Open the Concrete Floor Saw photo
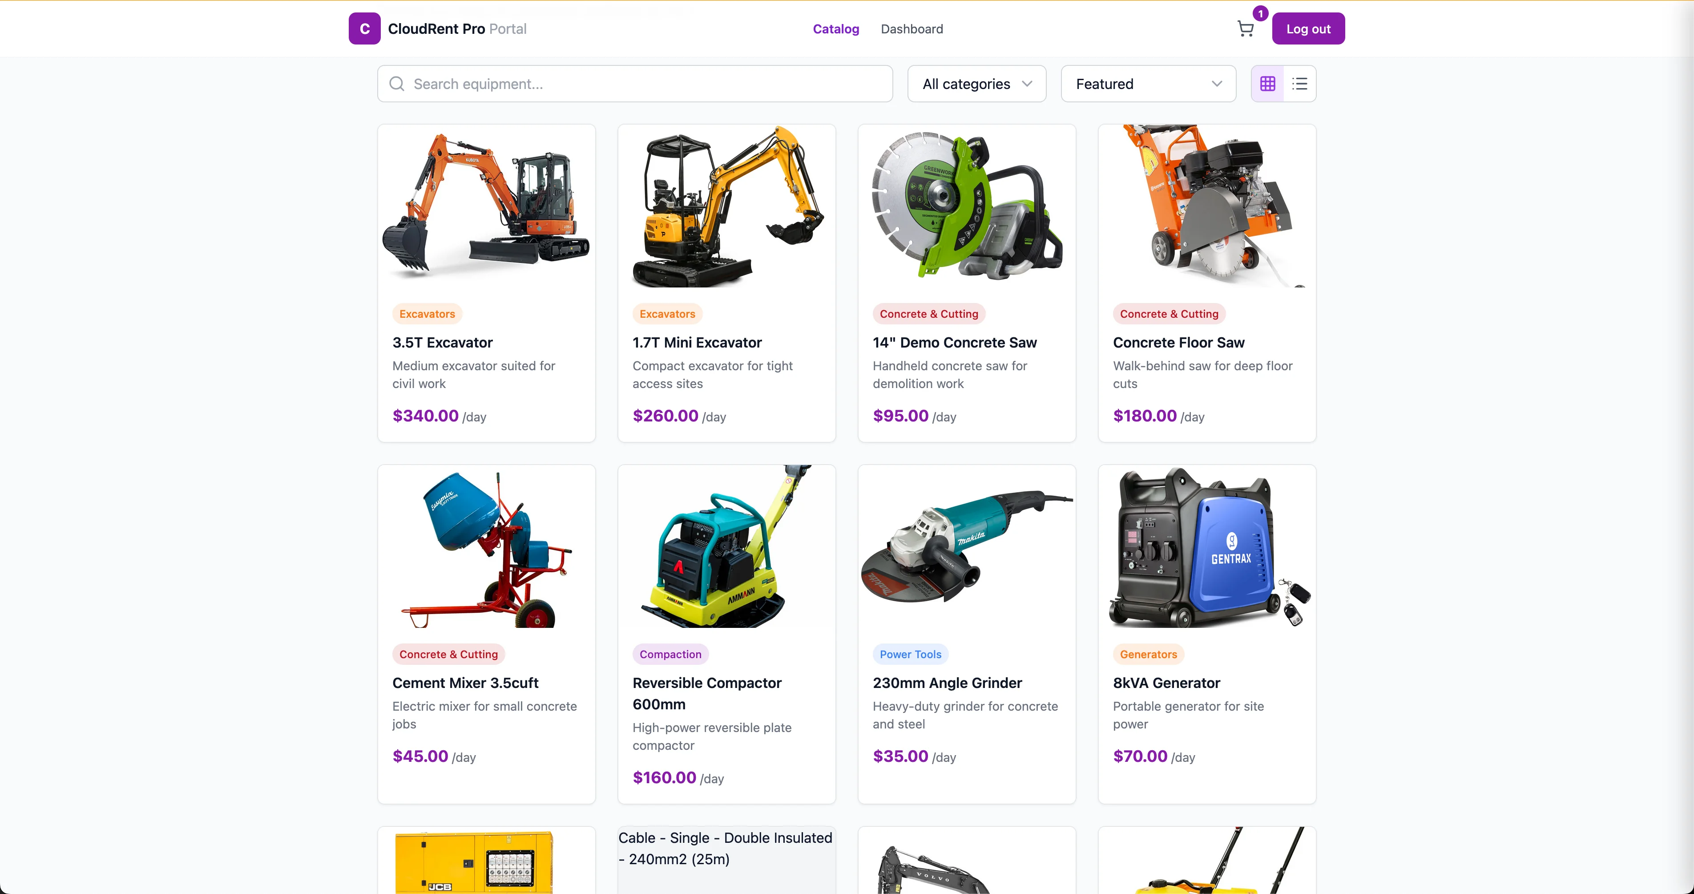The width and height of the screenshot is (1694, 894). click(x=1207, y=206)
